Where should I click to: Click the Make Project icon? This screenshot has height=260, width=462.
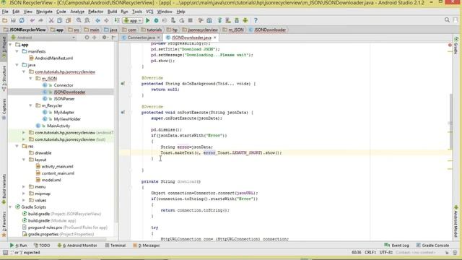pos(117,20)
